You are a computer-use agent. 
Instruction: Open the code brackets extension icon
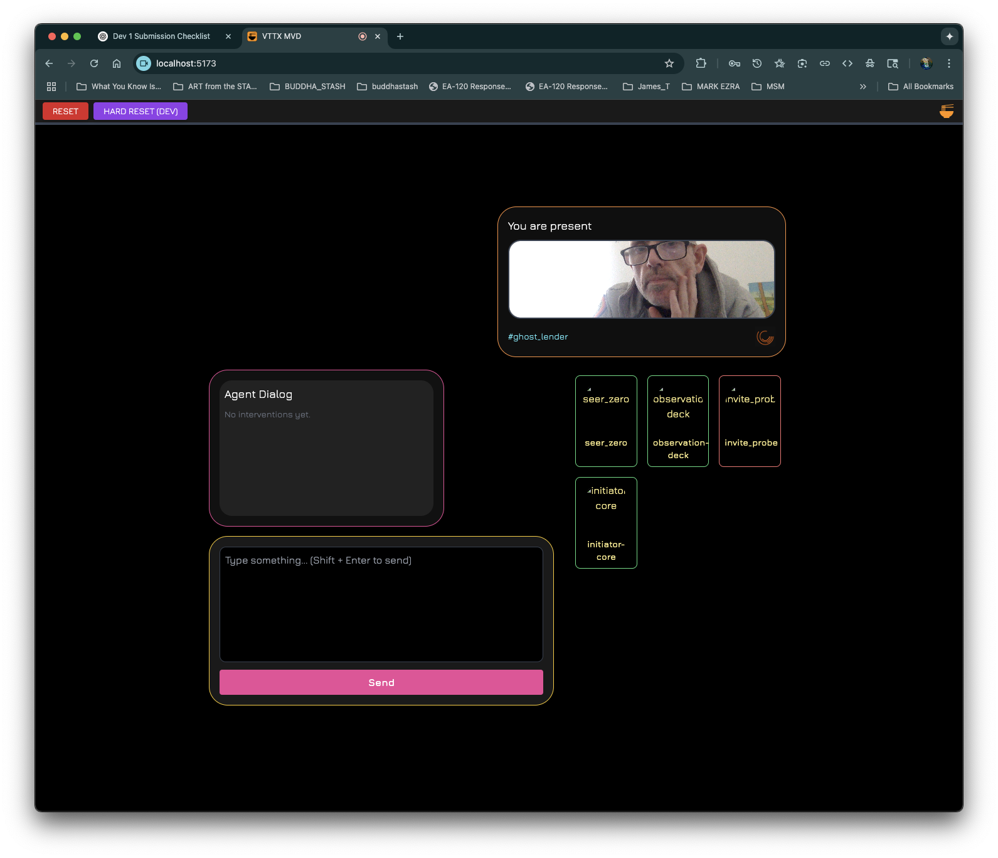click(x=847, y=63)
